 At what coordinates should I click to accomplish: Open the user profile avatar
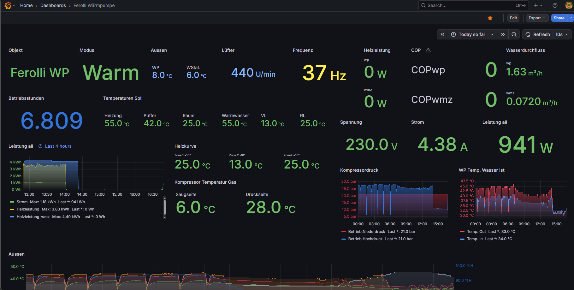(569, 5)
